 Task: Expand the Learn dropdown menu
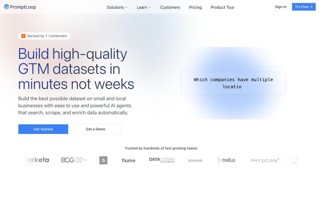point(144,7)
